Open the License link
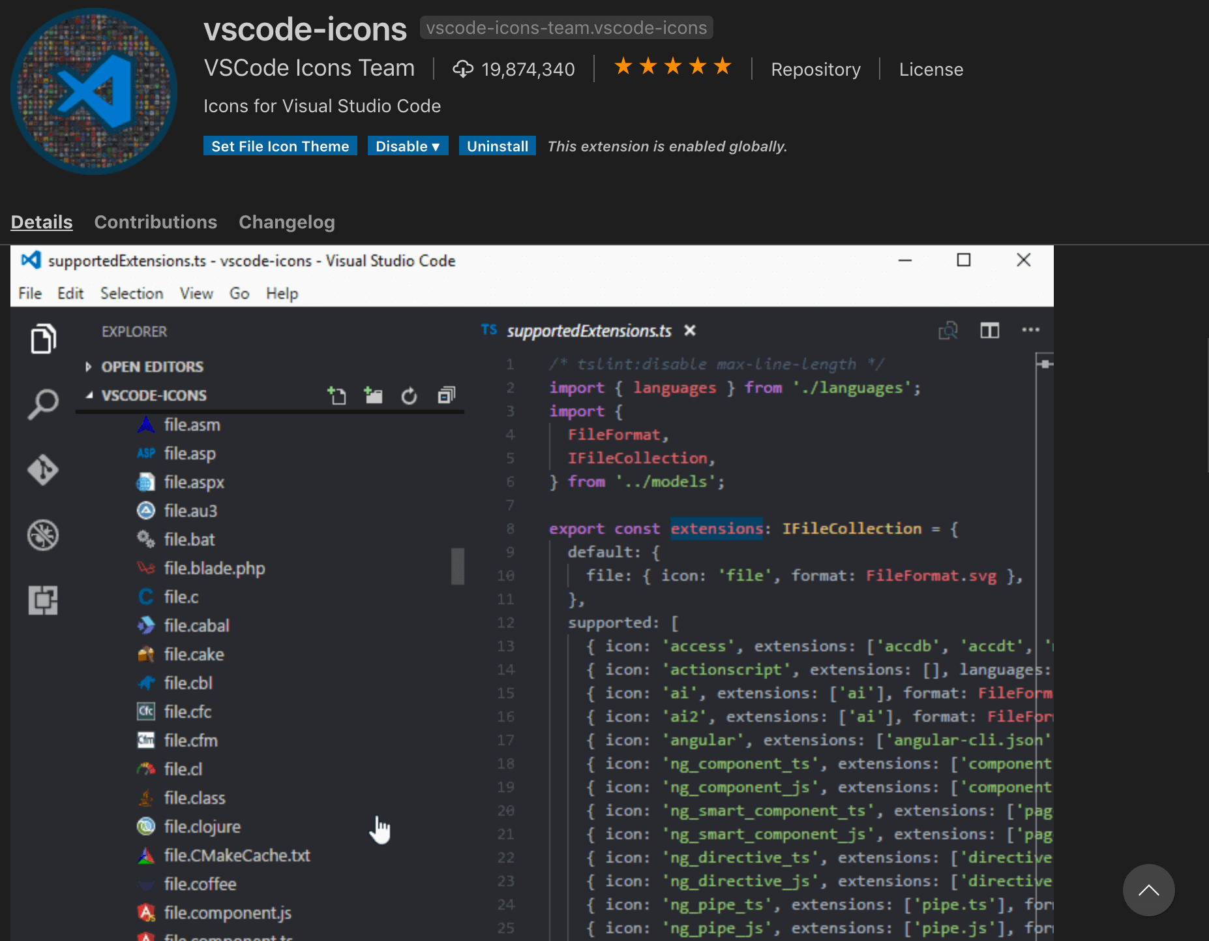The image size is (1209, 941). pos(931,69)
